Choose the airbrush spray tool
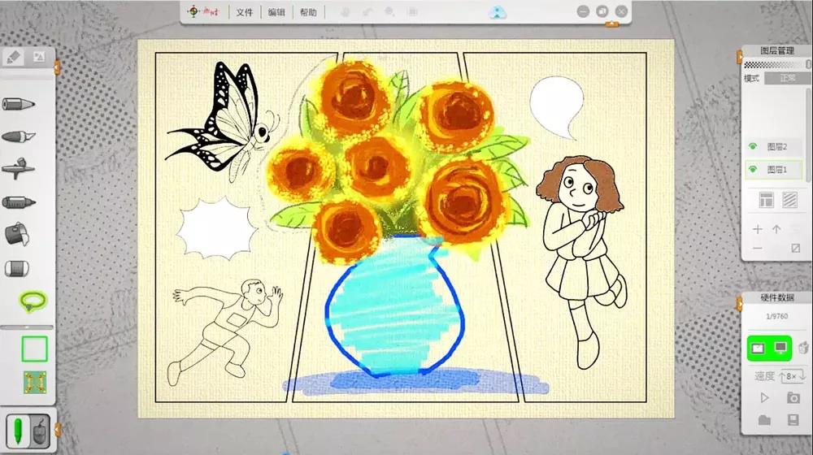The image size is (813, 455). 19,169
